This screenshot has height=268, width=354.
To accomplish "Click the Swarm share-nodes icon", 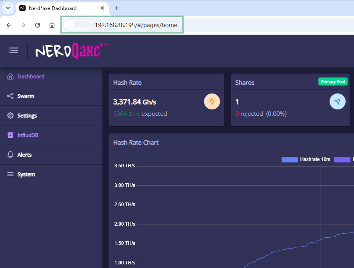I will click(10, 96).
